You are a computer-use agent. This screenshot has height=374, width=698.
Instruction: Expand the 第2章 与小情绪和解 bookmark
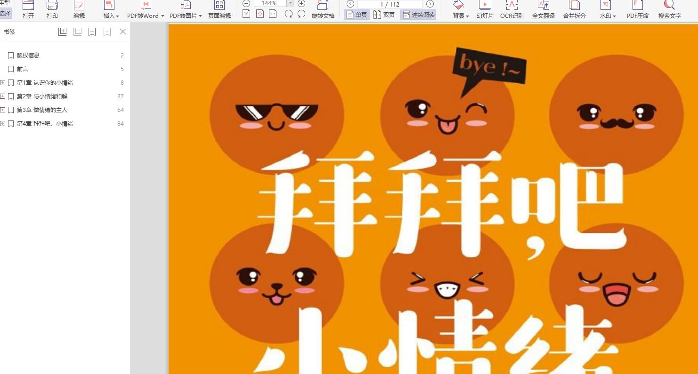[3, 96]
